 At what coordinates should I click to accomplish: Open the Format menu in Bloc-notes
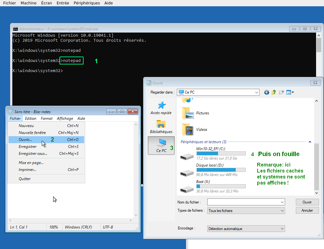47,118
